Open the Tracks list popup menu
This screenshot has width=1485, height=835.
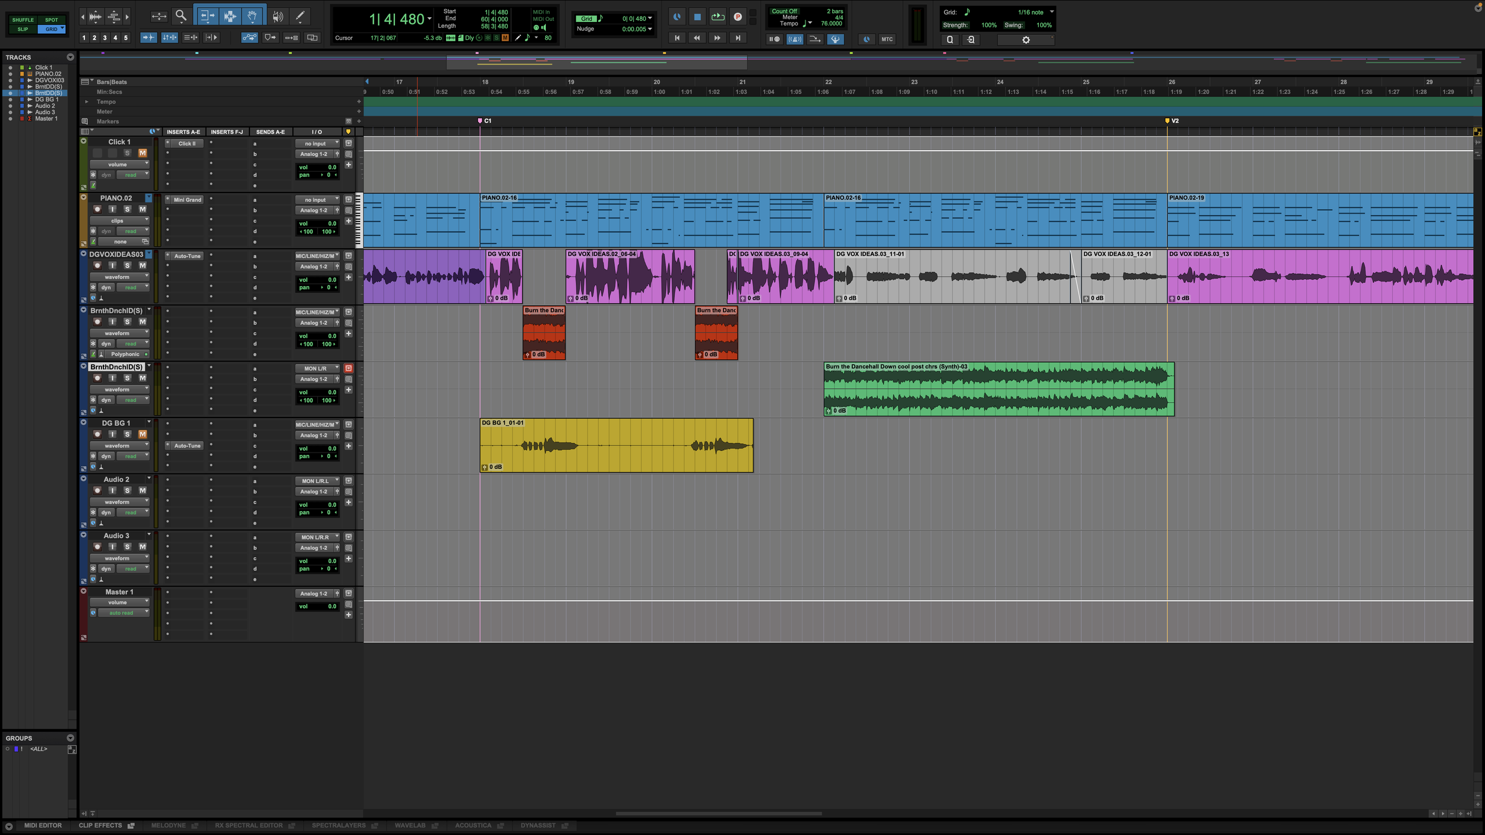70,58
